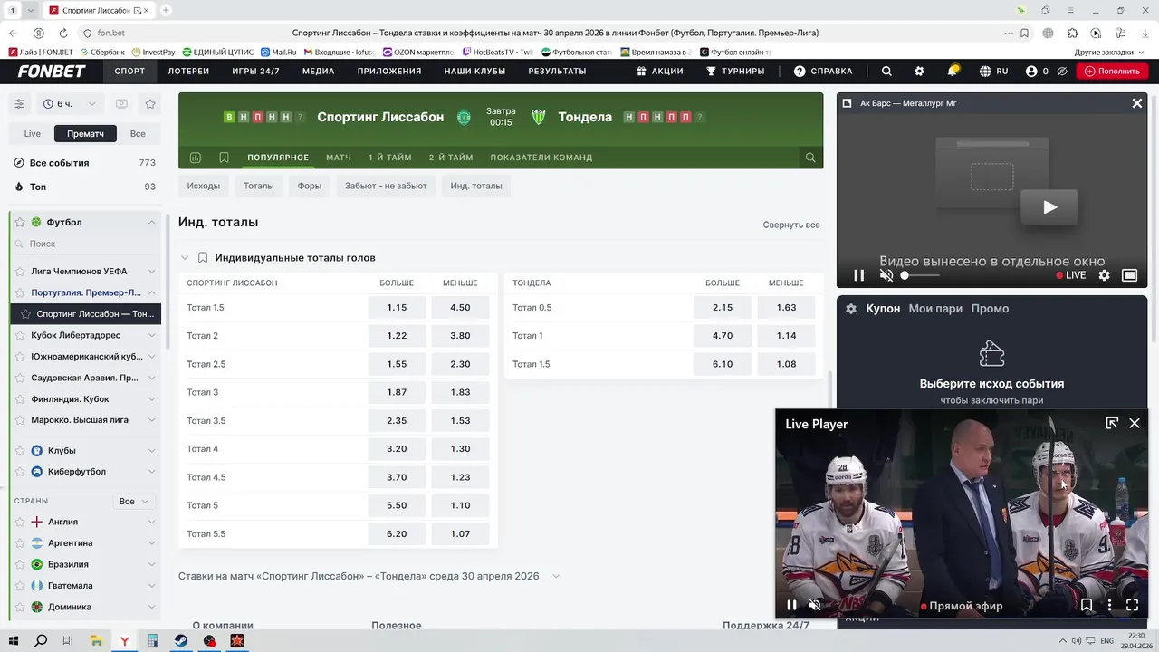1159x652 pixels.
Task: Open Steam from the taskbar
Action: 181,641
